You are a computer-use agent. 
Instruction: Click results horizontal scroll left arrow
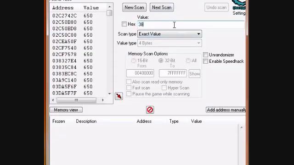pos(53,100)
